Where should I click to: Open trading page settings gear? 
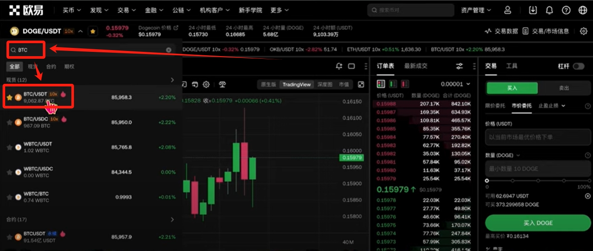(583, 31)
